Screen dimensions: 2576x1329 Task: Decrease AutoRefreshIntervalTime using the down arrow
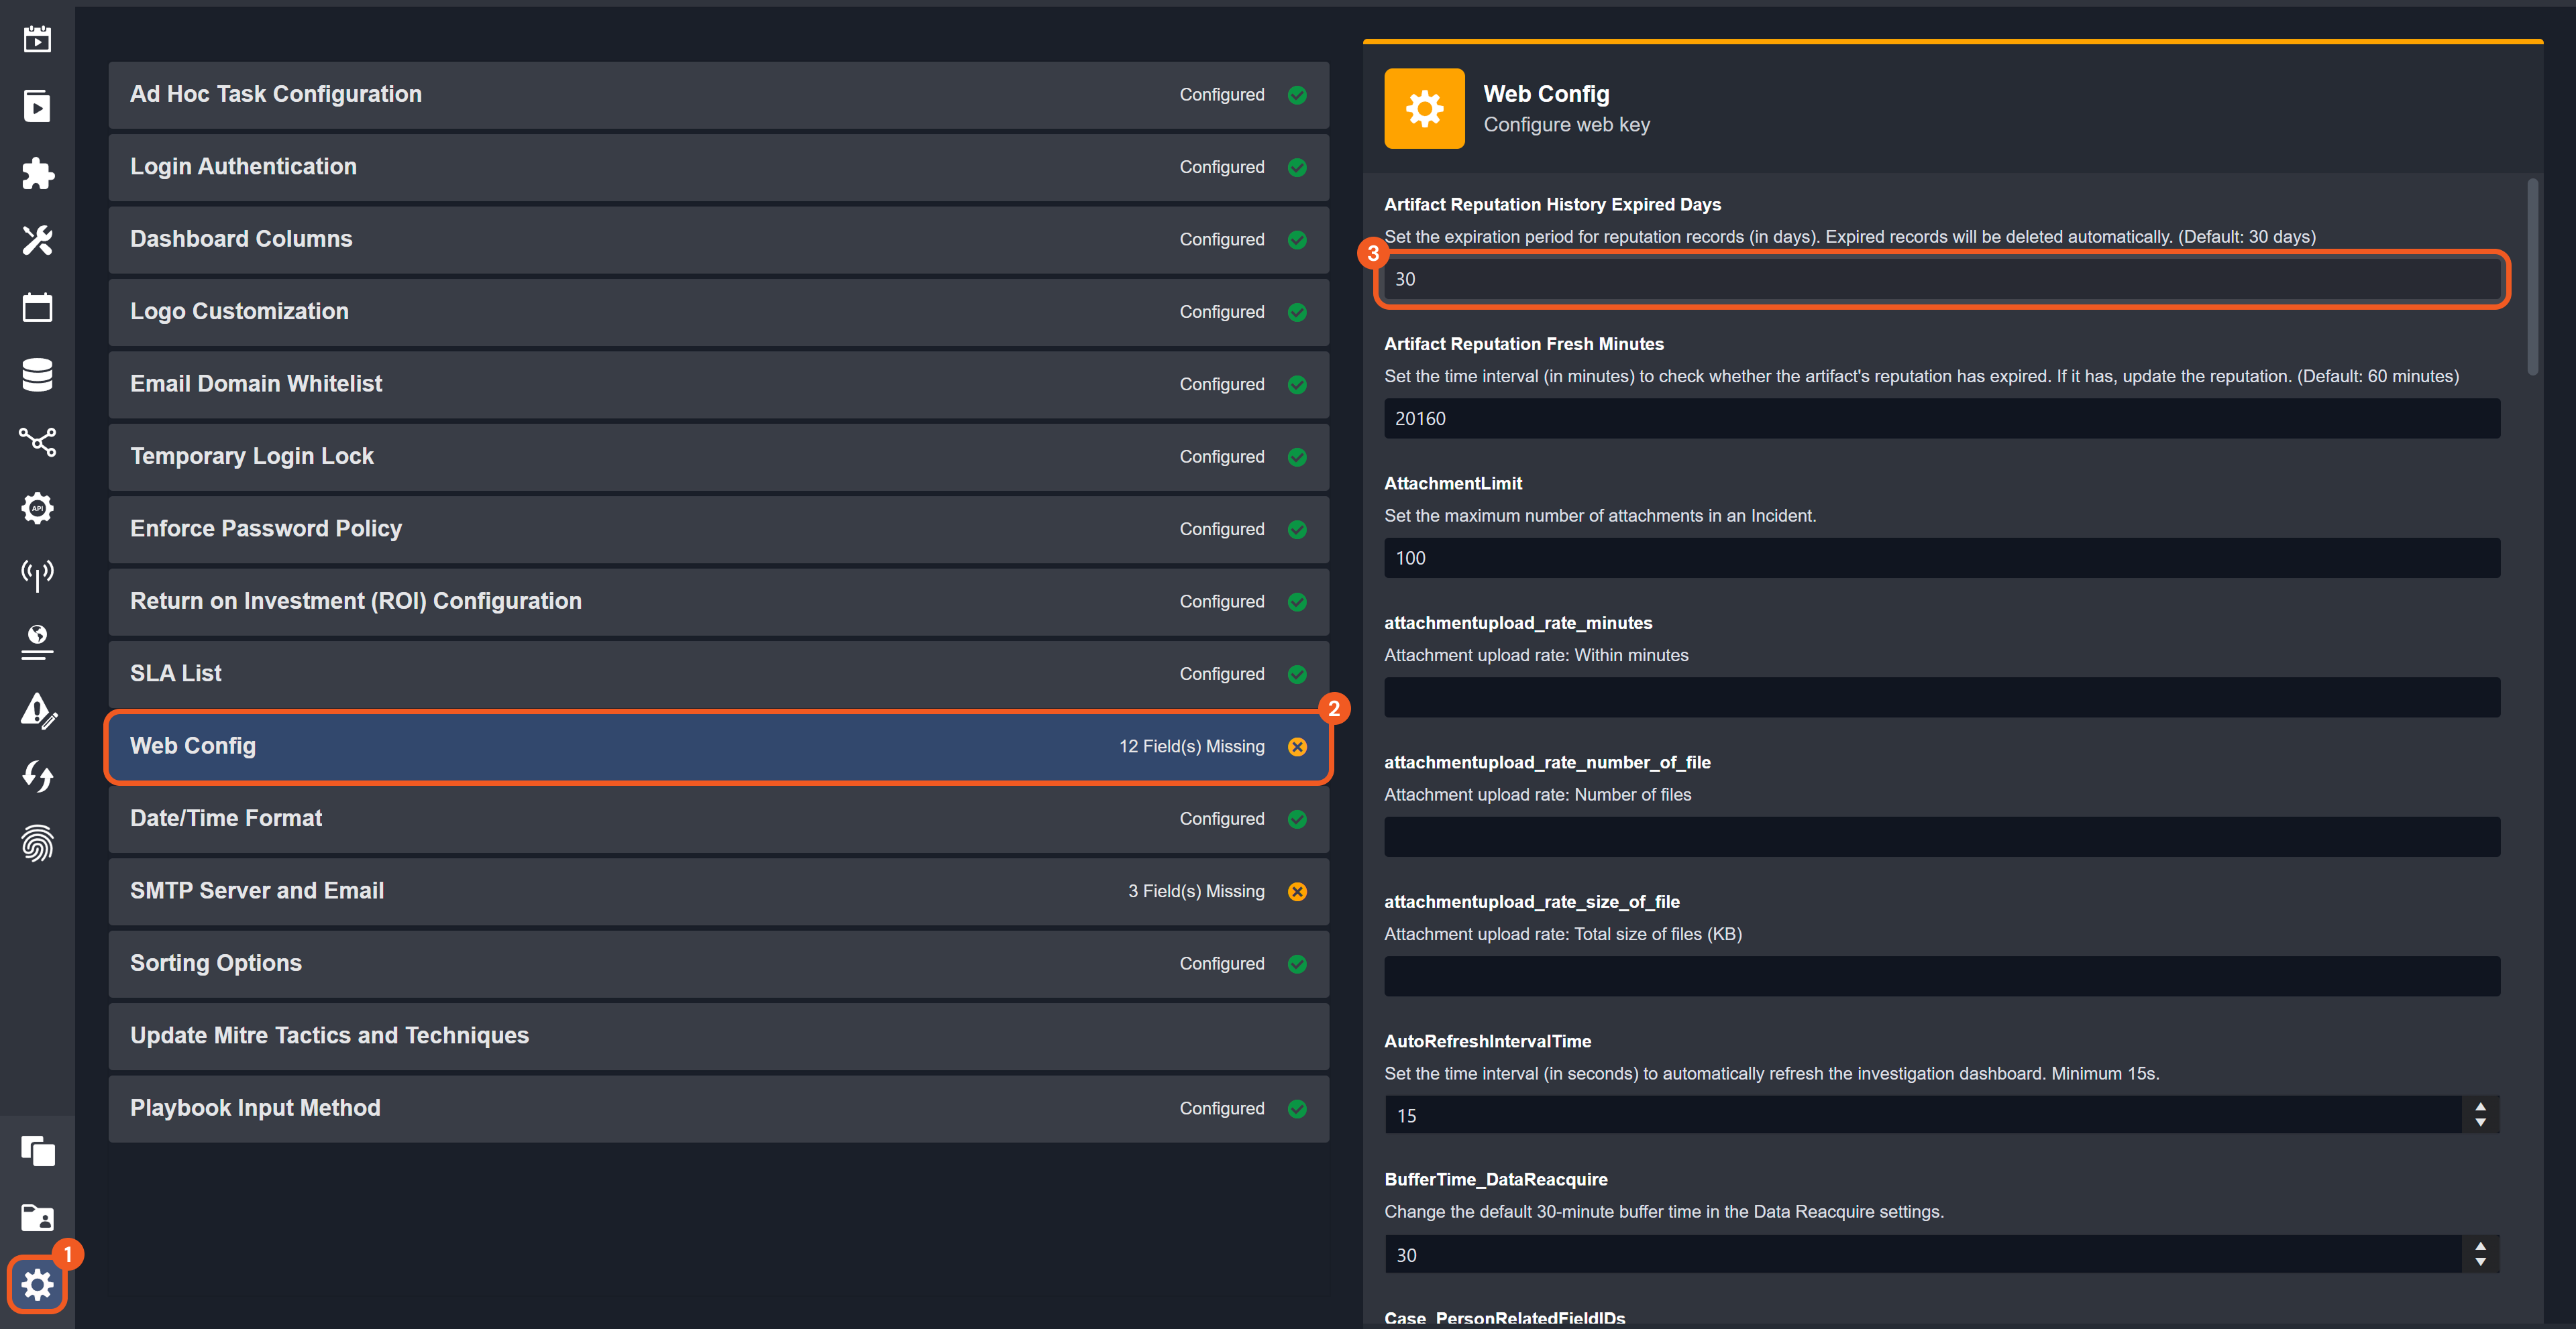[x=2480, y=1123]
